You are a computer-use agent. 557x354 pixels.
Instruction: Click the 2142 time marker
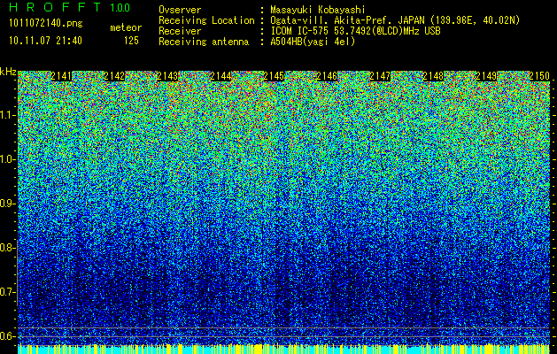click(114, 76)
